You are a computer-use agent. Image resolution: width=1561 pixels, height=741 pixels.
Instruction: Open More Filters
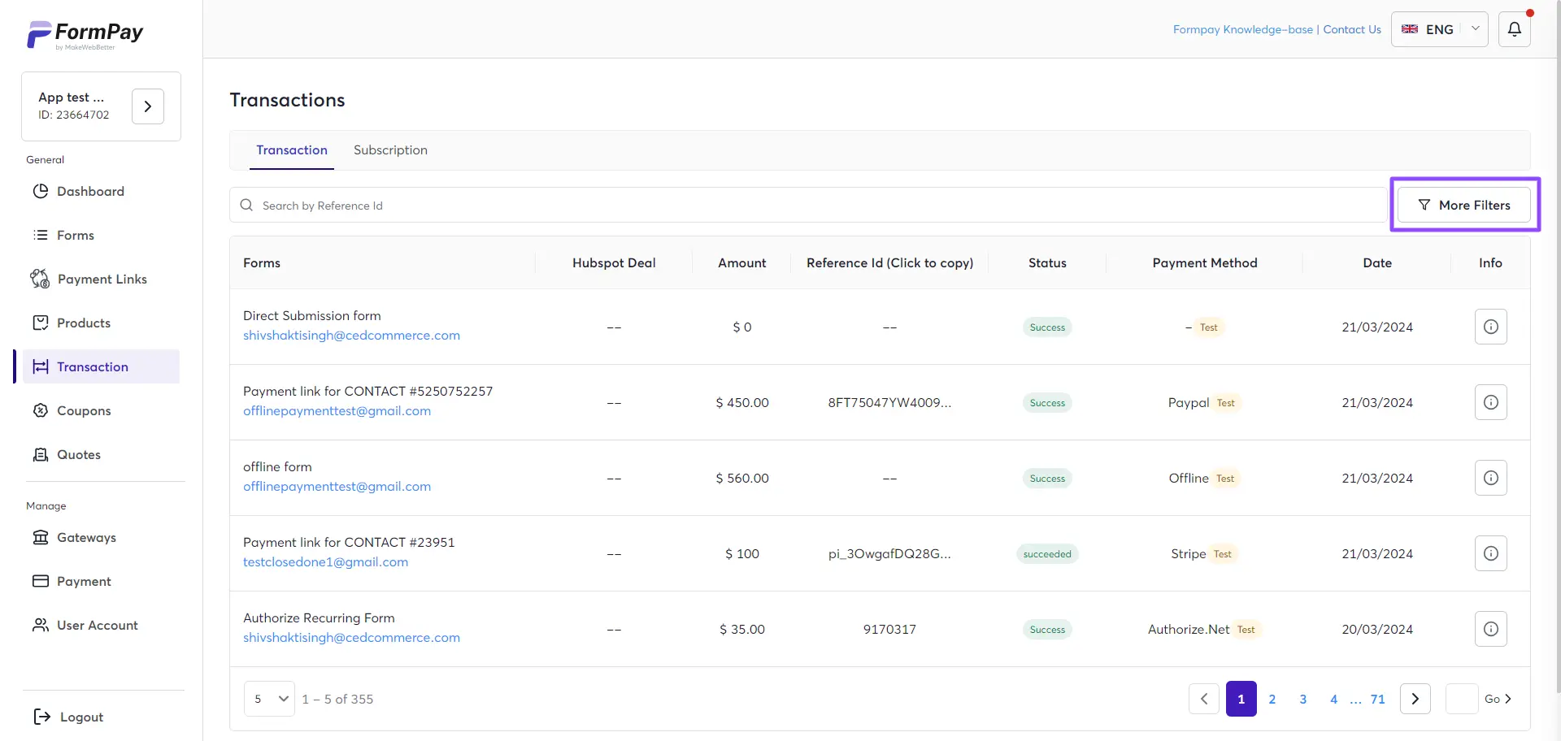click(x=1465, y=205)
